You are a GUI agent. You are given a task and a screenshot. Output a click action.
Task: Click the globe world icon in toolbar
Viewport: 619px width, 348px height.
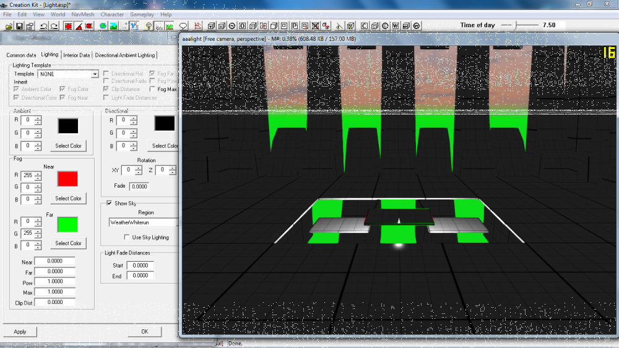coord(103,26)
